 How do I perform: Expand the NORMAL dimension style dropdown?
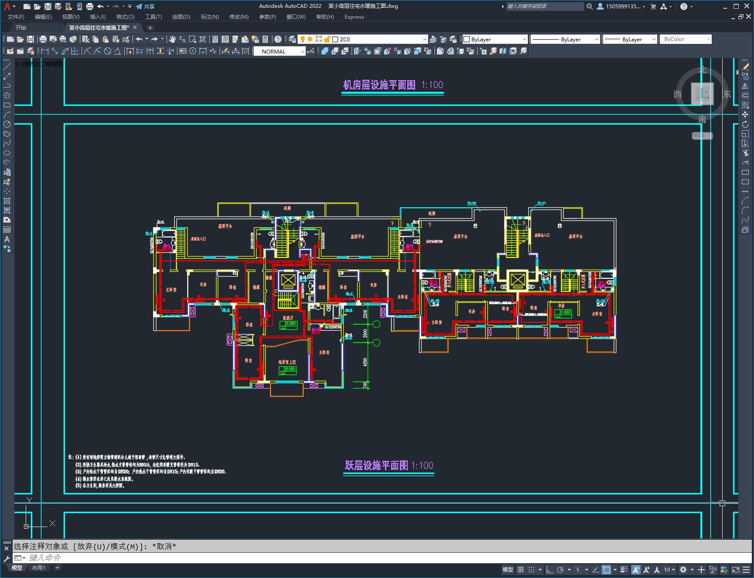click(280, 51)
